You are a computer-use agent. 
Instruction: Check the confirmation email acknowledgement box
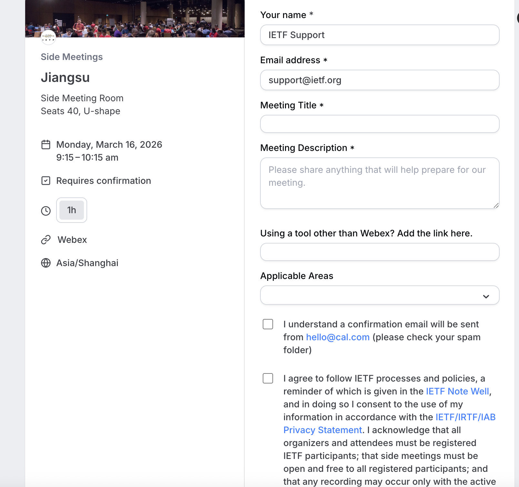[268, 324]
